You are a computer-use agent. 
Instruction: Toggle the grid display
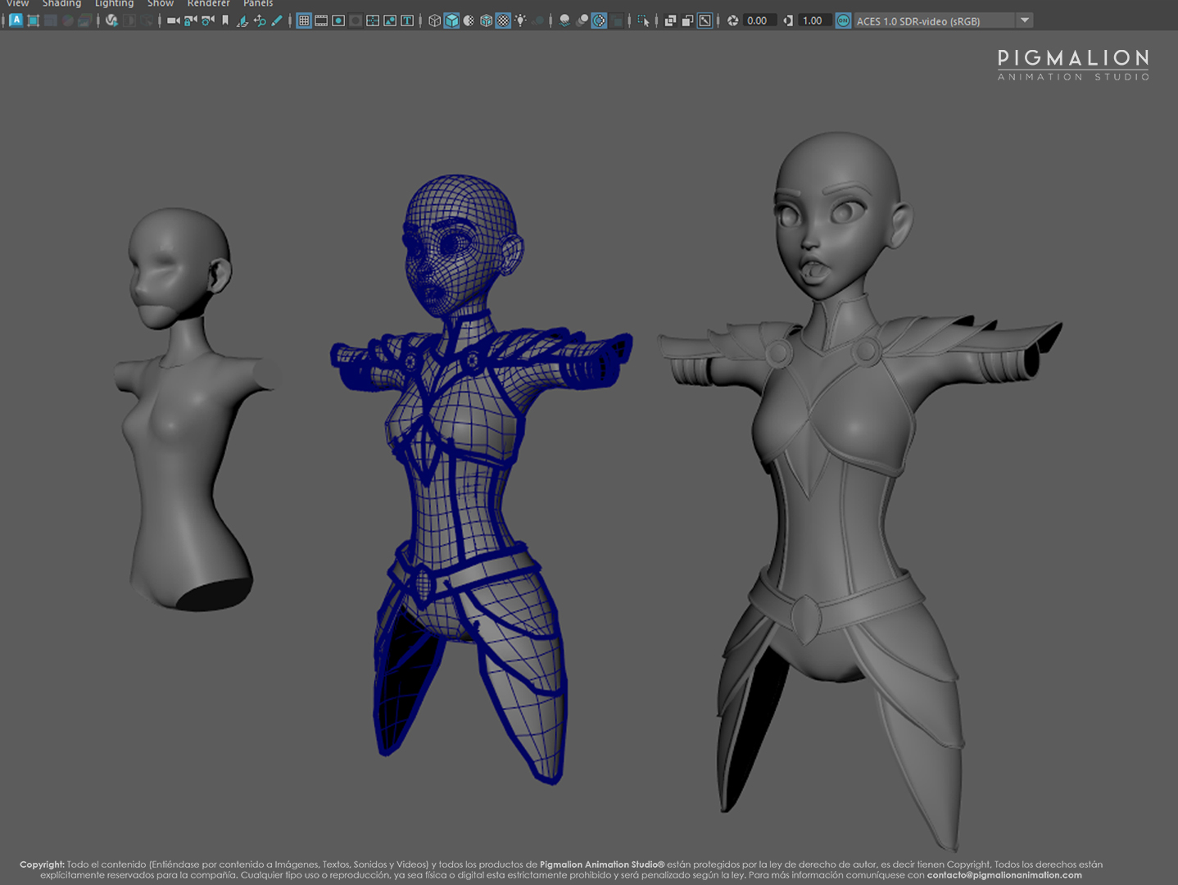click(305, 20)
